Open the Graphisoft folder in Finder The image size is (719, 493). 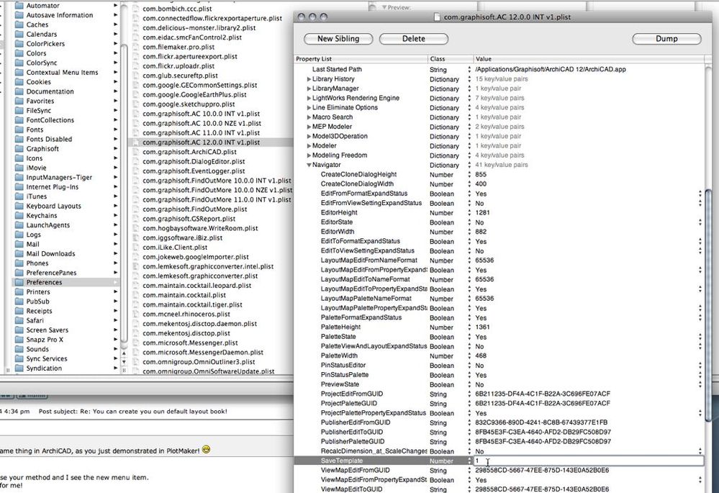tap(42, 148)
